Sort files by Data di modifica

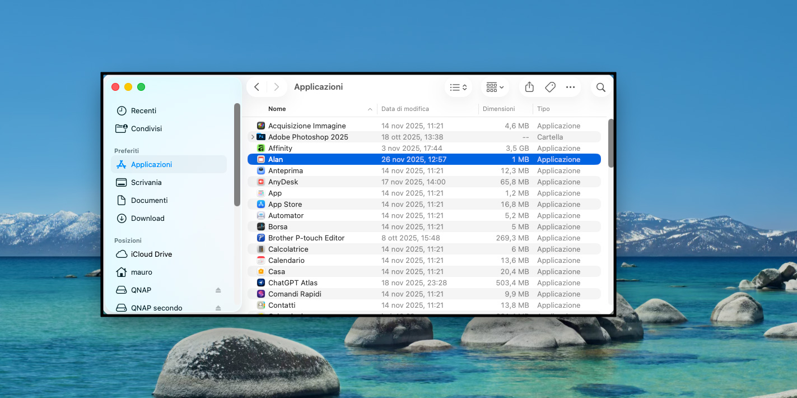click(404, 109)
